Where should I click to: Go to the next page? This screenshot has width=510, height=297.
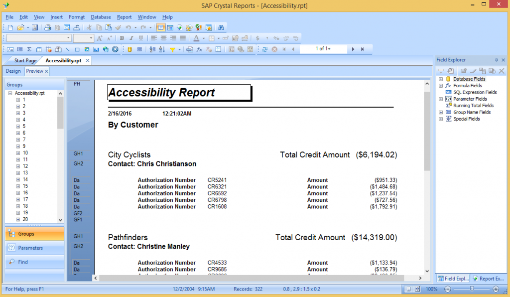(353, 49)
